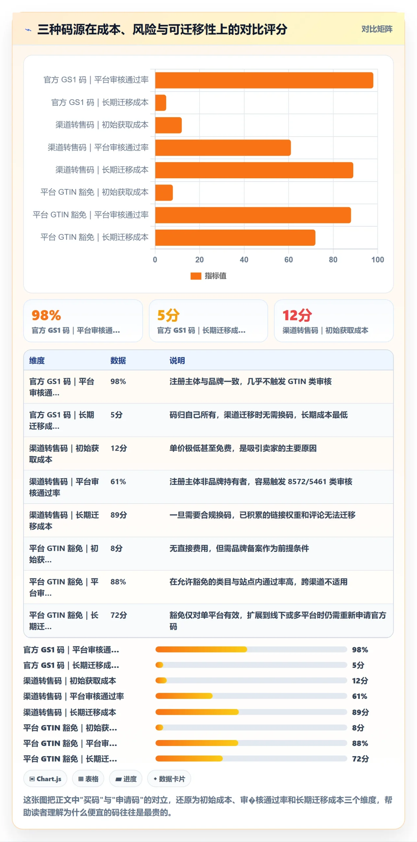Click the 5分 data card
This screenshot has height=842, width=417.
pyautogui.click(x=208, y=321)
